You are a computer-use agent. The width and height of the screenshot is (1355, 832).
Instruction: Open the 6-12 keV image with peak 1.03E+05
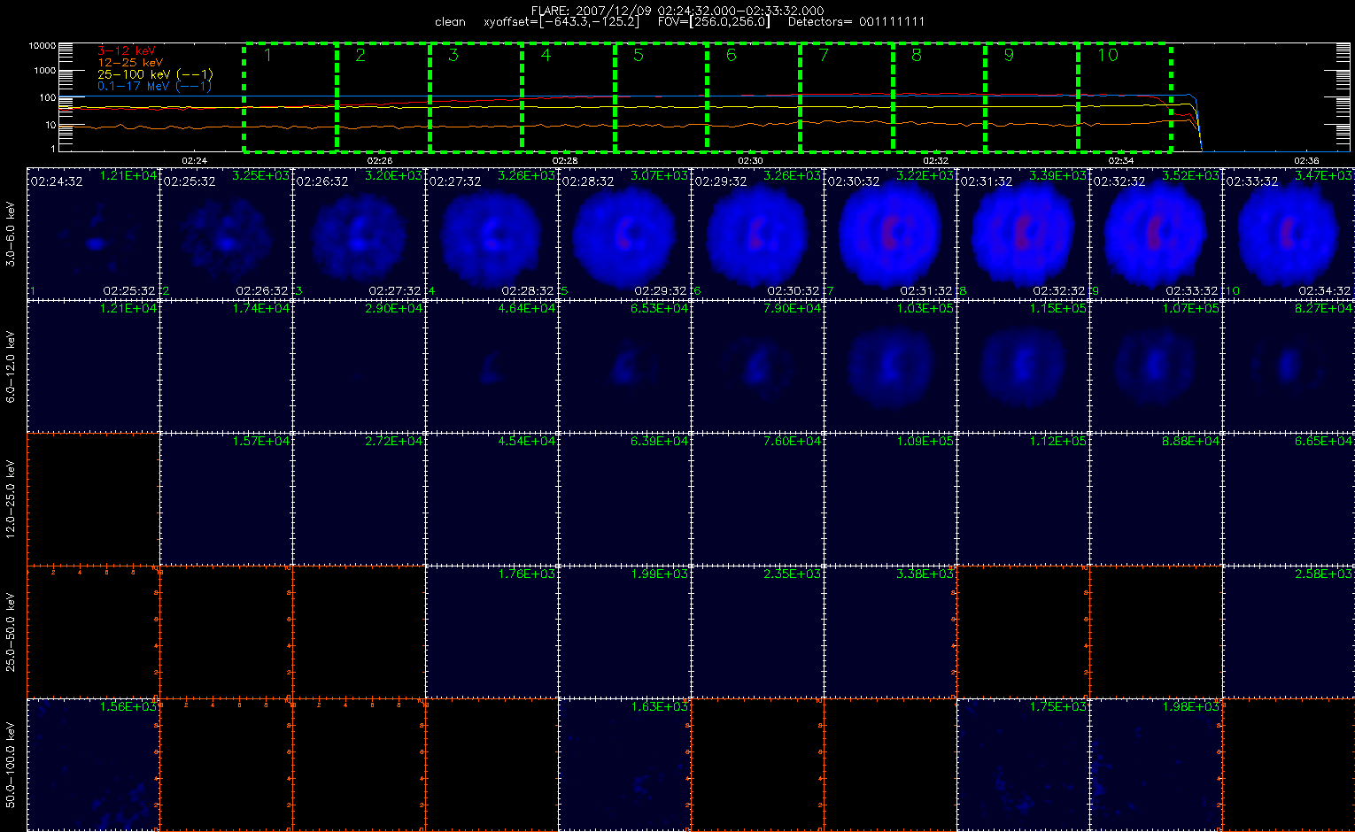pyautogui.click(x=891, y=366)
